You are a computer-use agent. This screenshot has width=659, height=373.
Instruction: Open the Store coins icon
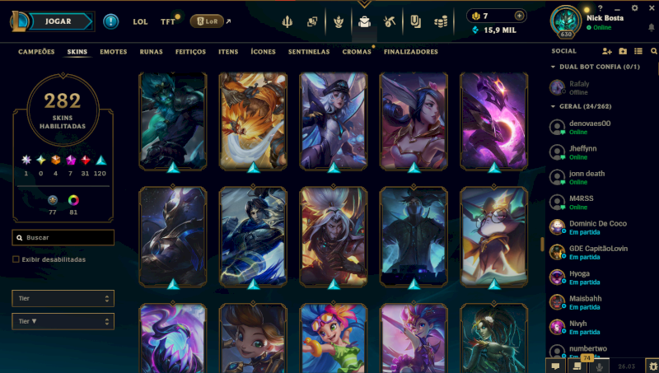coord(441,21)
